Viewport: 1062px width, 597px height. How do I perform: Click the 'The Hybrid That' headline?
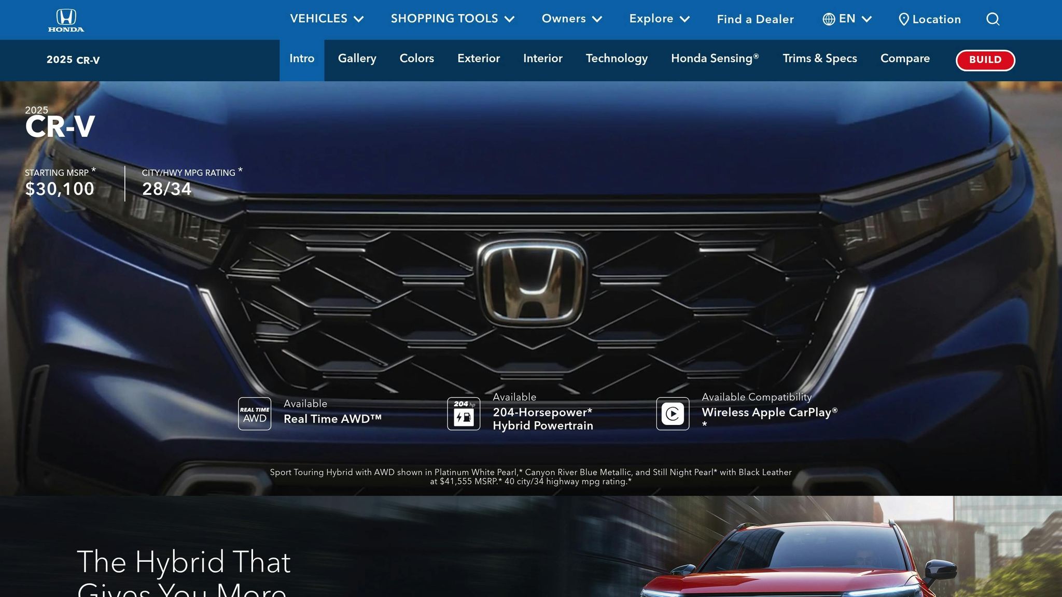(x=184, y=562)
